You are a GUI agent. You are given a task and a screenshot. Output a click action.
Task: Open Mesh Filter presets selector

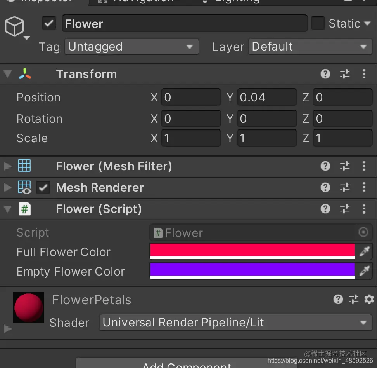click(345, 166)
